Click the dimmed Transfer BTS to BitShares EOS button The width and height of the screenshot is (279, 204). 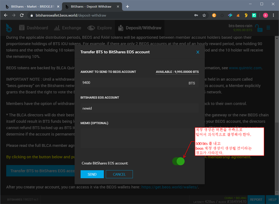click(x=41, y=171)
